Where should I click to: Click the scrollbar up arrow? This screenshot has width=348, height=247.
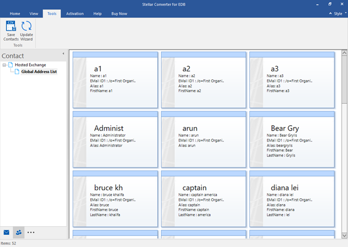pyautogui.click(x=344, y=53)
